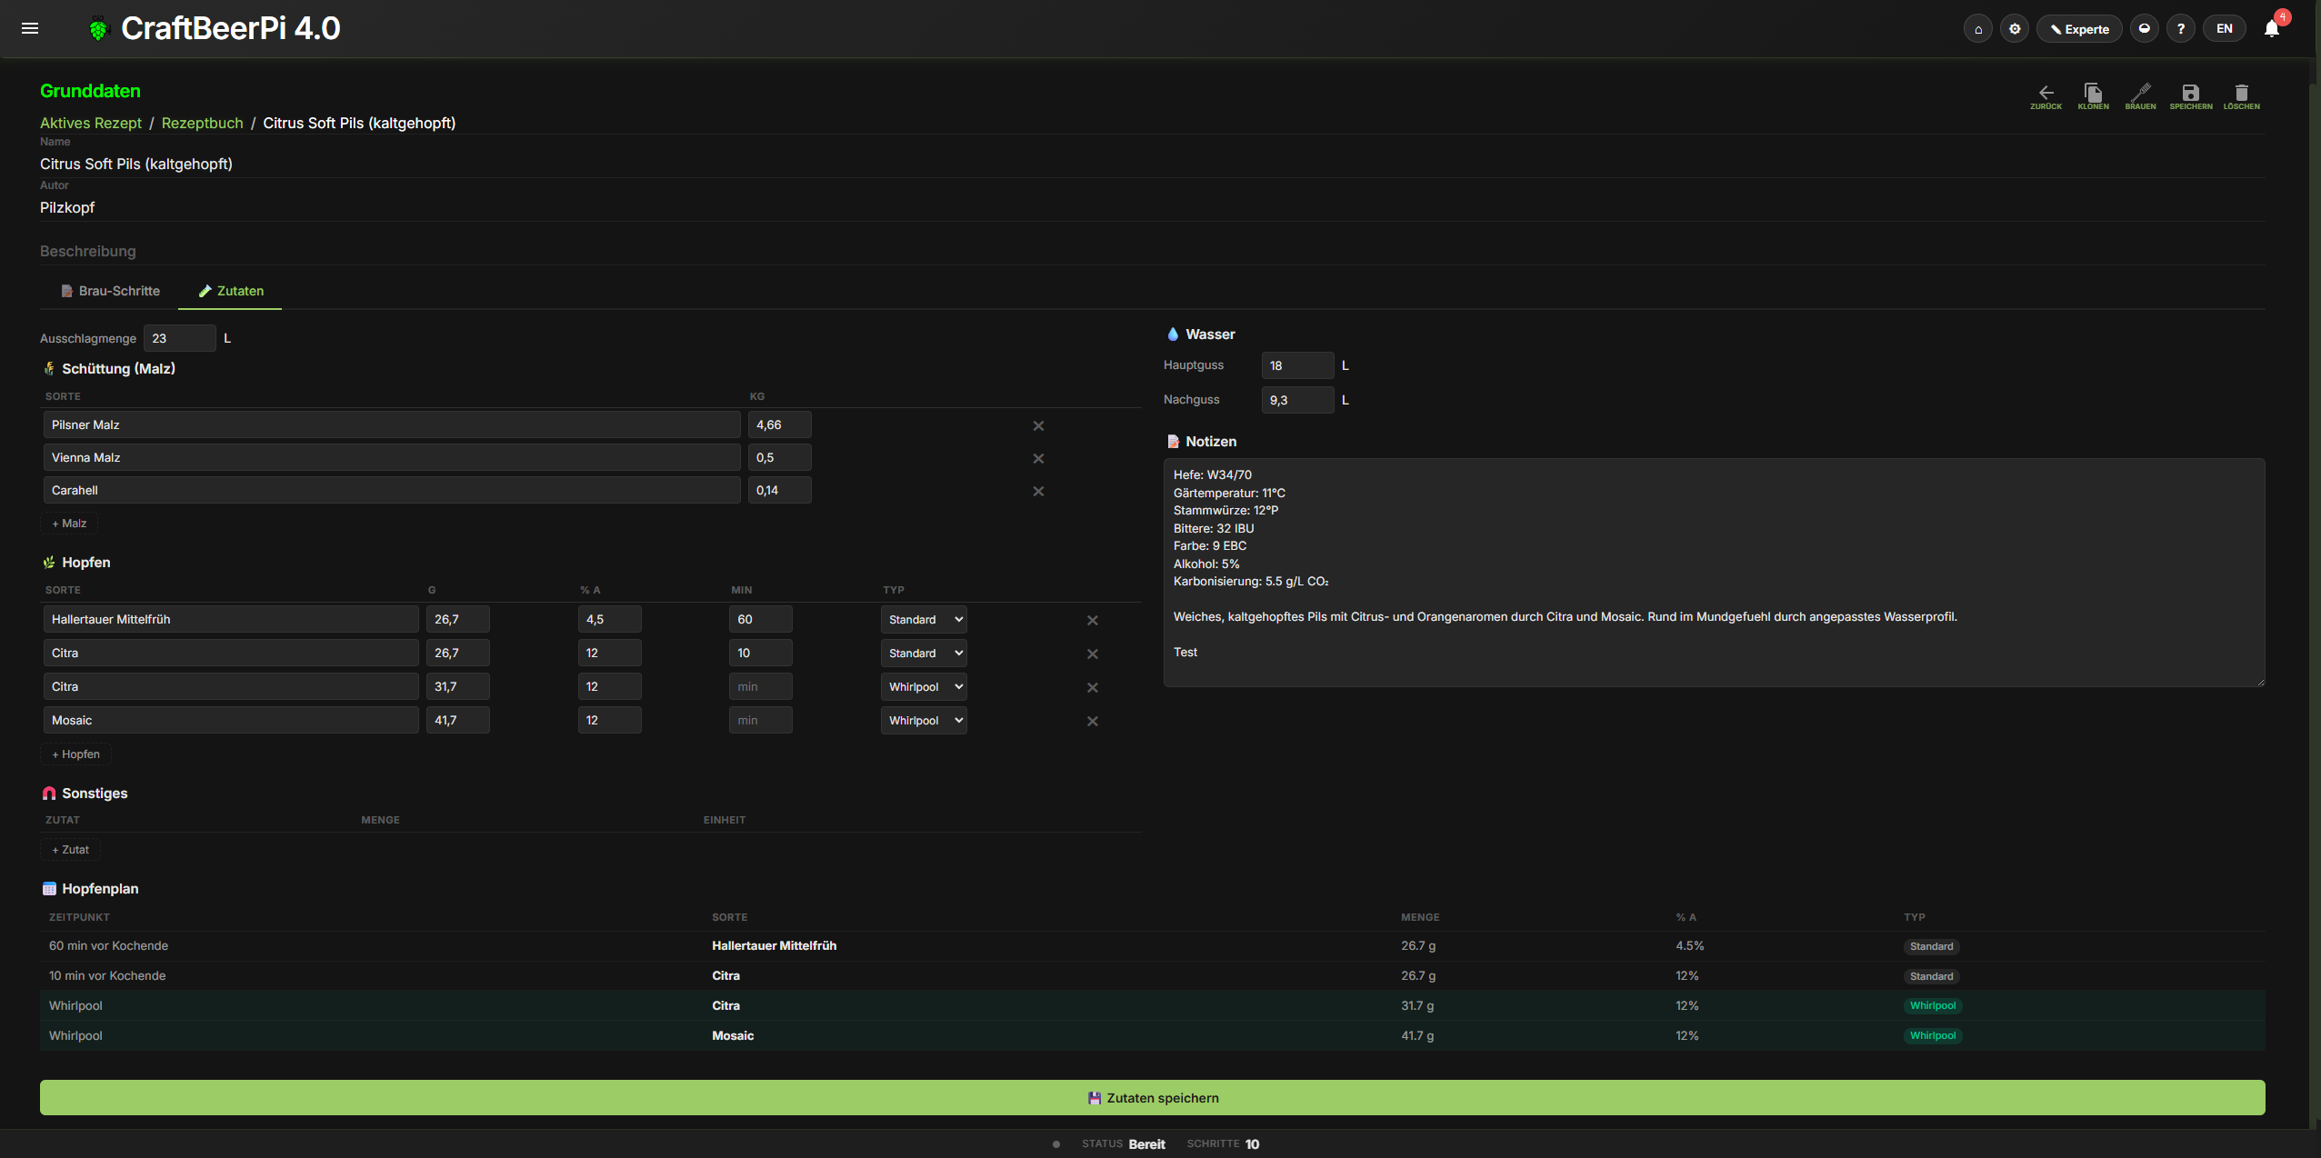Go back with the Zurück arrow
2321x1158 pixels.
point(2046,94)
